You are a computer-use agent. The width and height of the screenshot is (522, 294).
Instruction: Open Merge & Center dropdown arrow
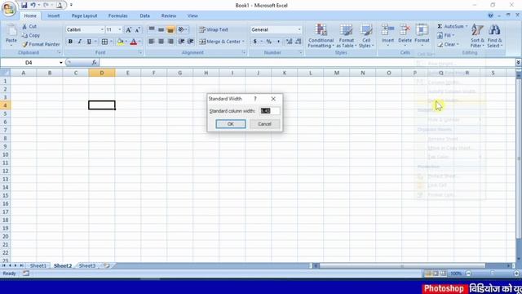pos(243,42)
